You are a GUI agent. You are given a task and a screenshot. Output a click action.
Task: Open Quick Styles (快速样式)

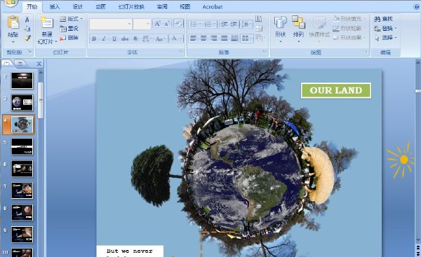click(x=319, y=29)
